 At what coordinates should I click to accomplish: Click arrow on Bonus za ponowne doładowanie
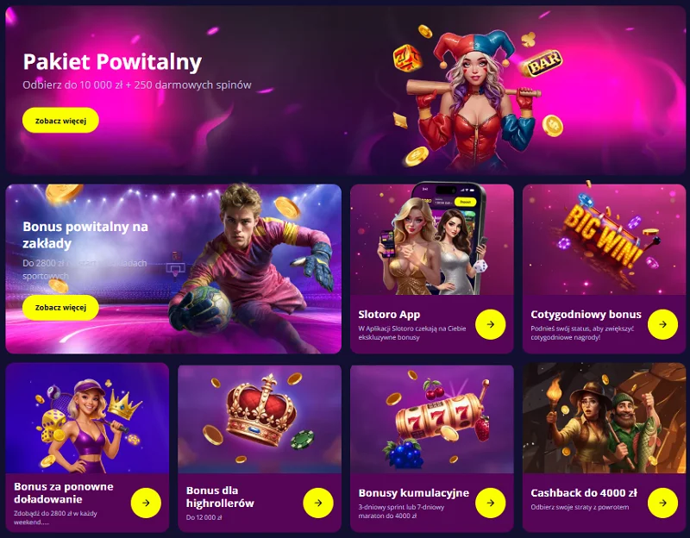tap(146, 503)
